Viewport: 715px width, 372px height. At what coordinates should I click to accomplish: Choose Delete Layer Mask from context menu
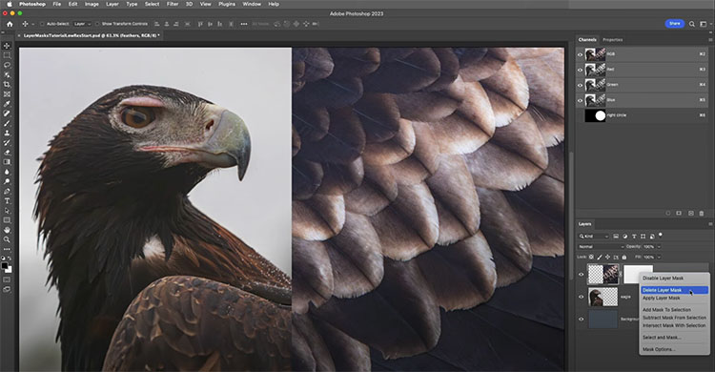coord(674,290)
